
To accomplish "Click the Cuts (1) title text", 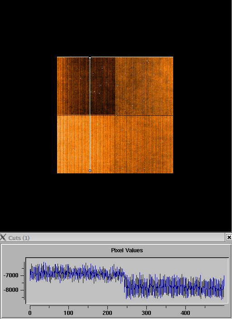I will 19,238.
